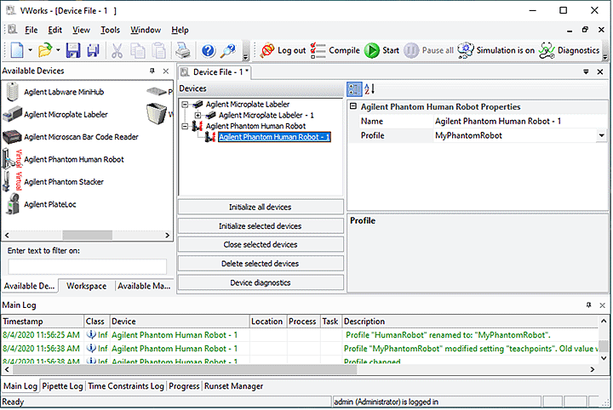Screen dimensions: 613x410
Task: Select the Device File - 1 document tab
Action: click(x=215, y=72)
